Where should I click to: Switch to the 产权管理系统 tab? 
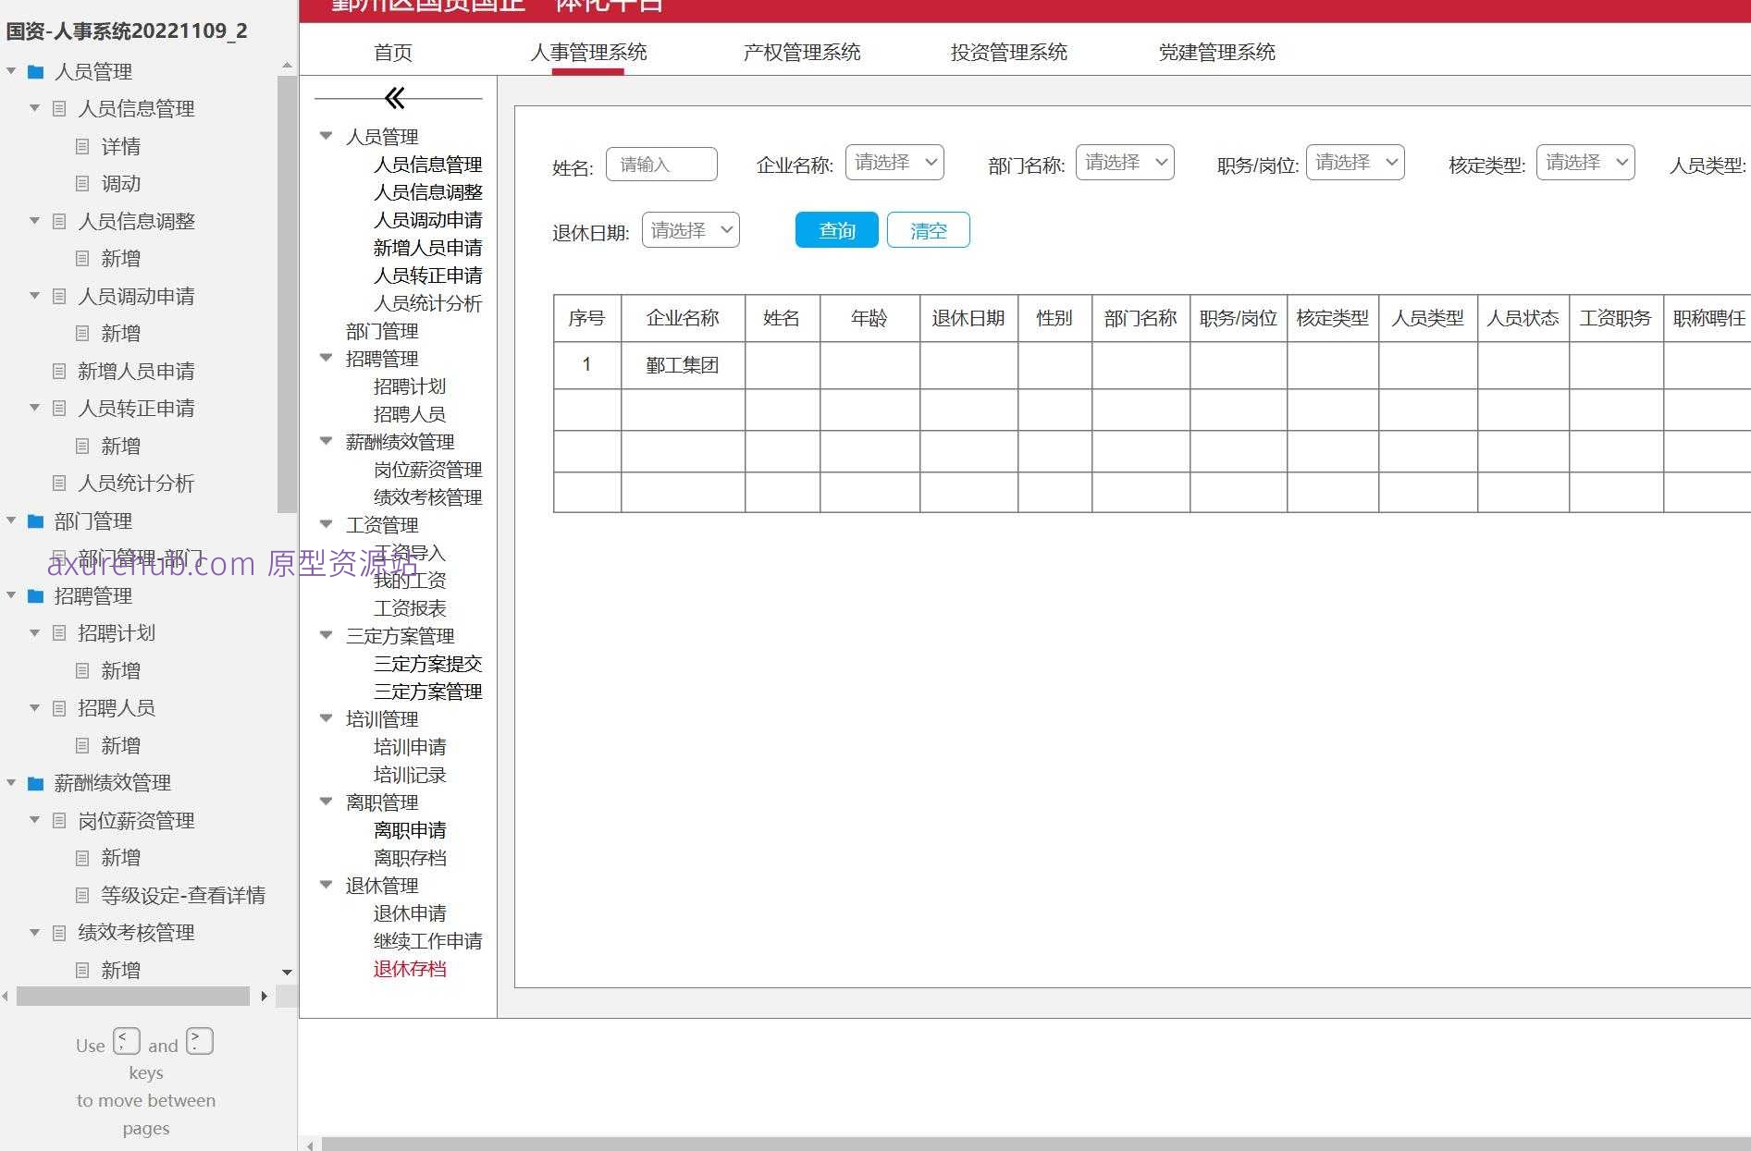tap(801, 52)
